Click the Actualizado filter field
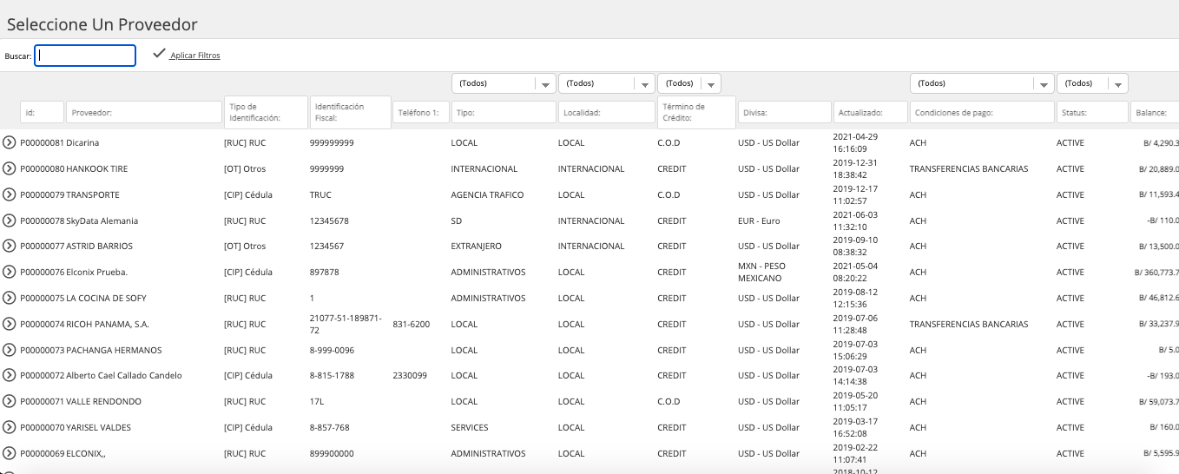The height and width of the screenshot is (474, 1179). click(871, 112)
